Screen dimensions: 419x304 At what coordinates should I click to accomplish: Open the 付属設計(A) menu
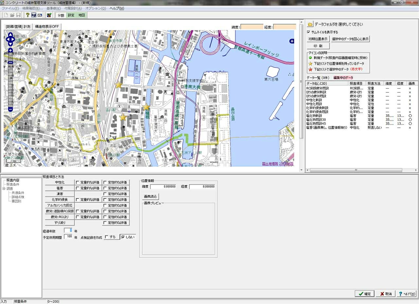[73, 8]
